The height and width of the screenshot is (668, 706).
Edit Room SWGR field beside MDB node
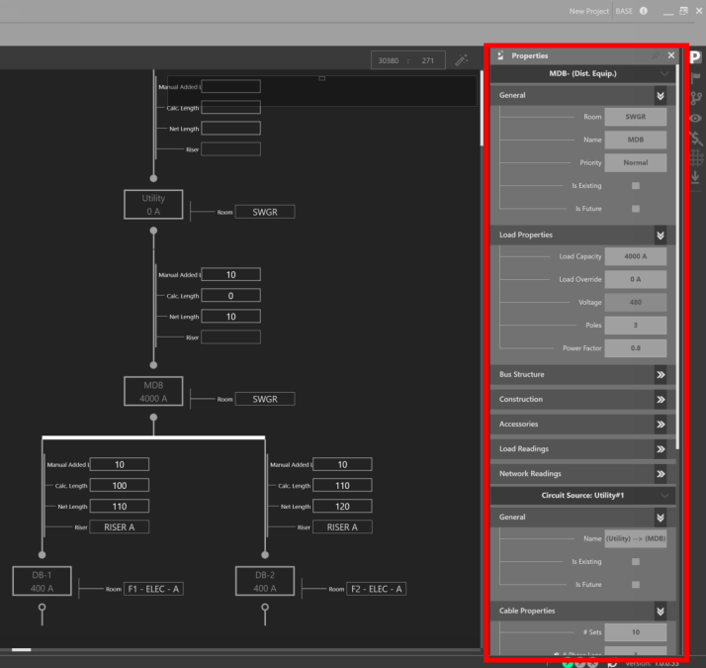[265, 399]
